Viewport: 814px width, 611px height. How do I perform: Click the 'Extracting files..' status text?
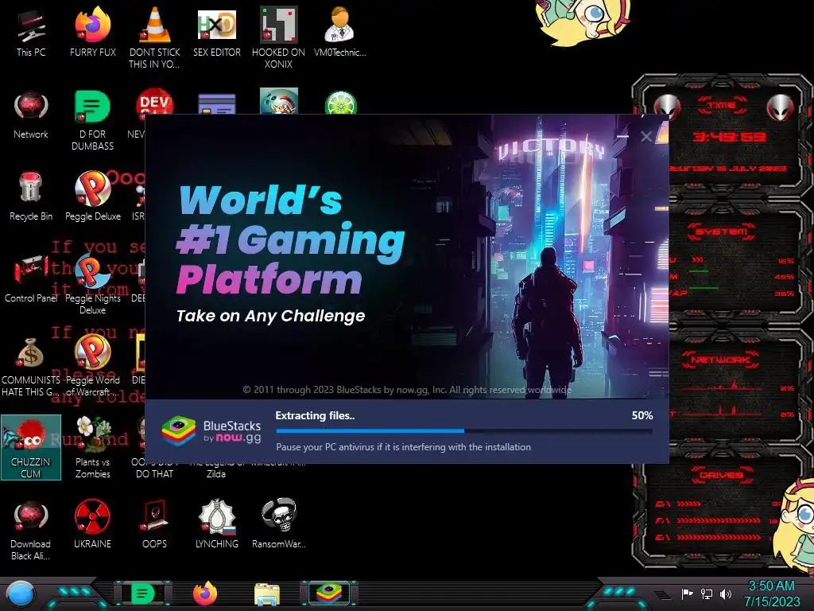tap(315, 415)
